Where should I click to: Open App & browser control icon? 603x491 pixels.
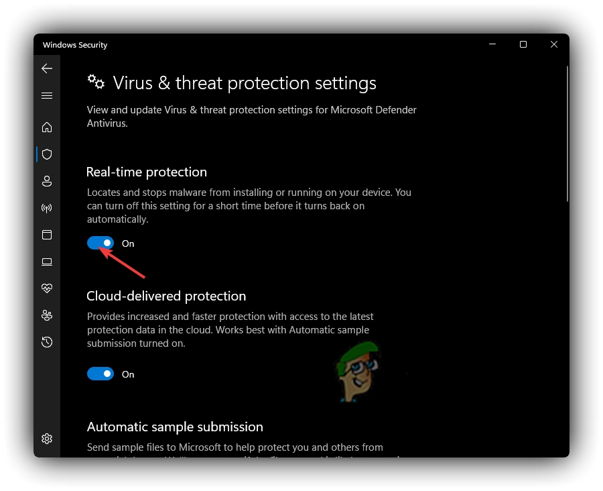click(47, 235)
